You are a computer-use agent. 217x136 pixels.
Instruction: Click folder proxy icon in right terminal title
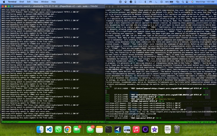(118, 6)
